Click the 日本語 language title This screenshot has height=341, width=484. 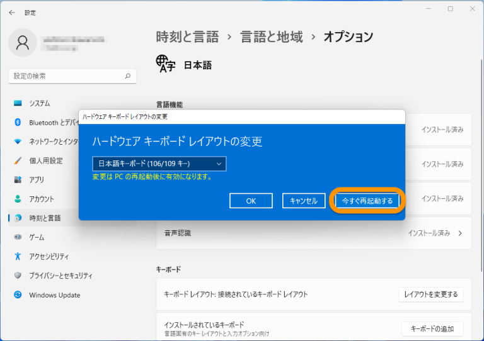pos(198,65)
